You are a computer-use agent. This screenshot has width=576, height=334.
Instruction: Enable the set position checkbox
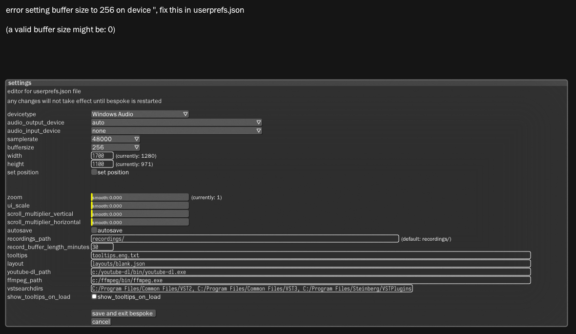pos(94,172)
